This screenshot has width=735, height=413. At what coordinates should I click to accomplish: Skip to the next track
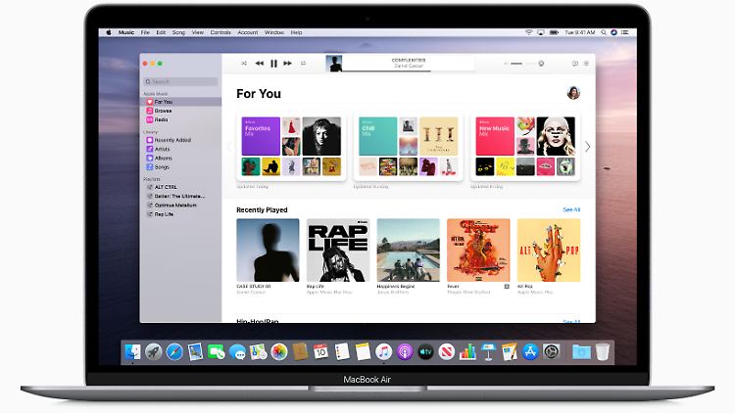[x=288, y=63]
